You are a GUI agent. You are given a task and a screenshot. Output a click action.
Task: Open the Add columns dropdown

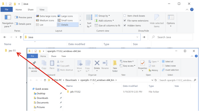104,21
